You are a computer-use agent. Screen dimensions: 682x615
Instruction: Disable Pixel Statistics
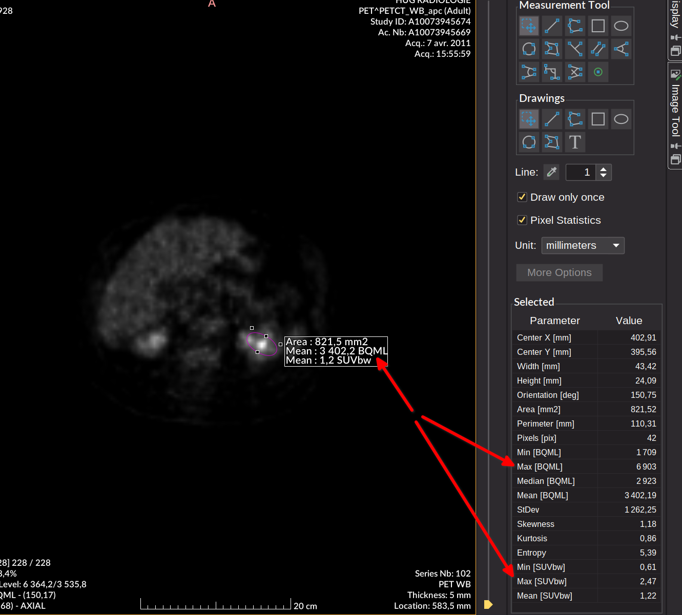click(522, 220)
